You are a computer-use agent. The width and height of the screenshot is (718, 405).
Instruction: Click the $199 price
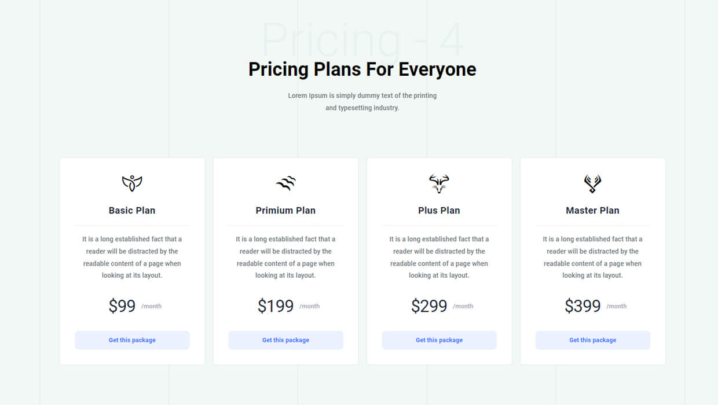coord(276,306)
